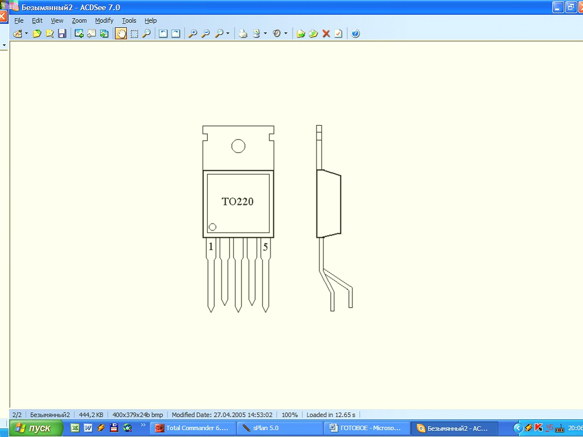Open the Tools menu
This screenshot has height=437, width=583.
(129, 20)
